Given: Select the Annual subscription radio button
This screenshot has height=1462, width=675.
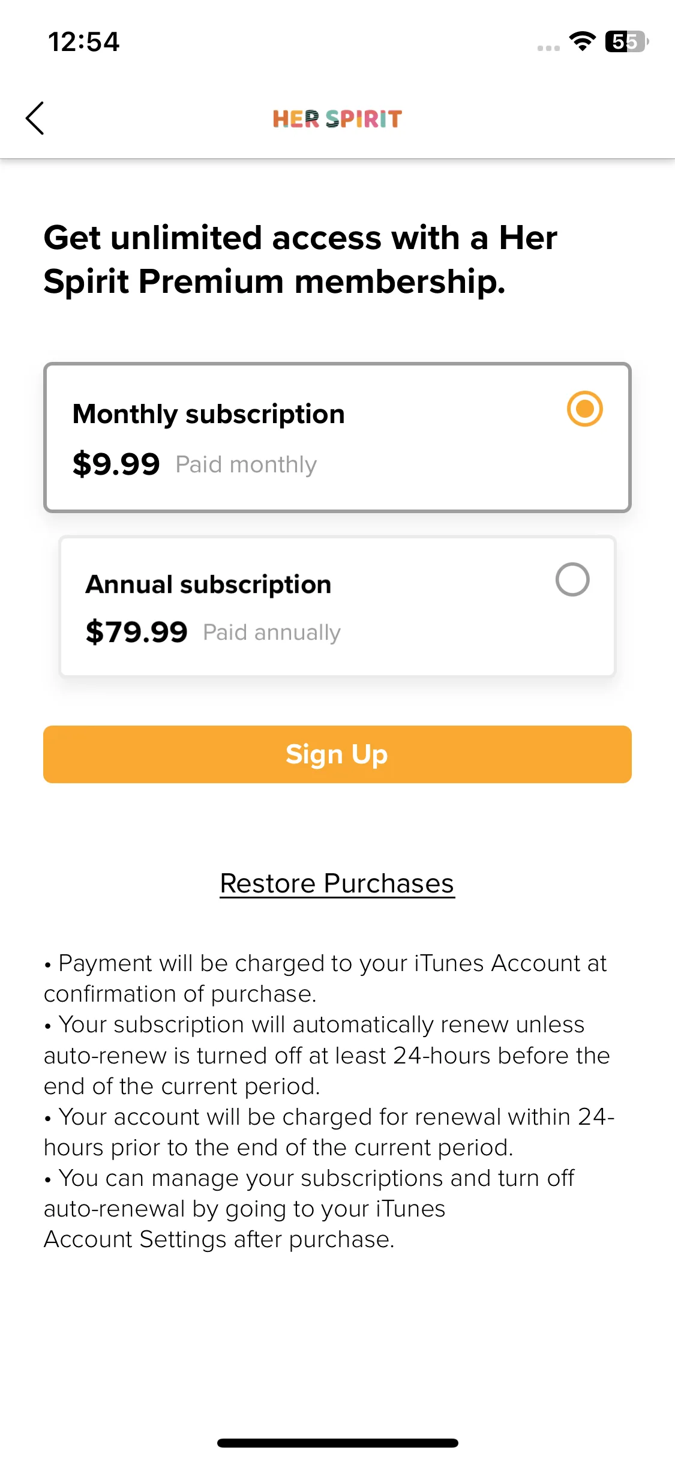Looking at the screenshot, I should coord(572,579).
